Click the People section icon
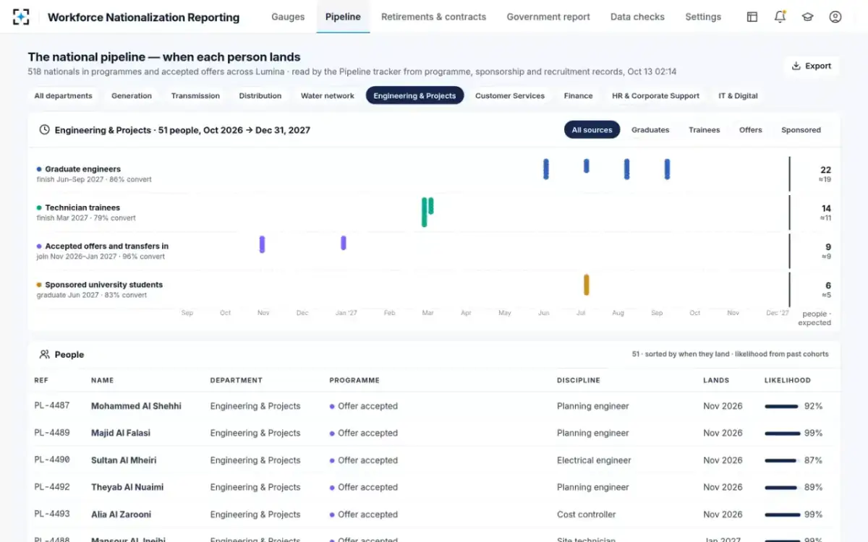This screenshot has width=868, height=542. click(44, 355)
